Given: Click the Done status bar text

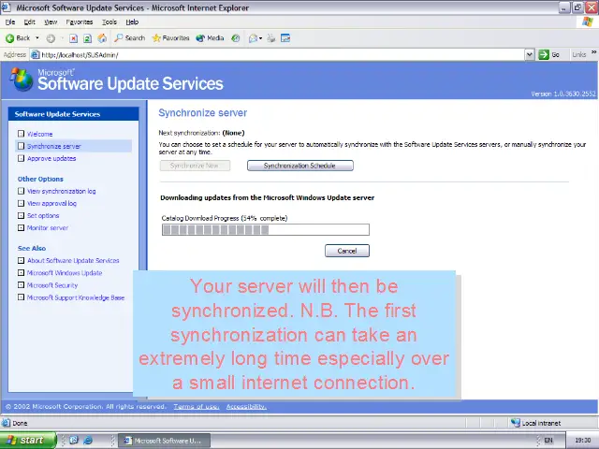Looking at the screenshot, I should click(x=20, y=423).
